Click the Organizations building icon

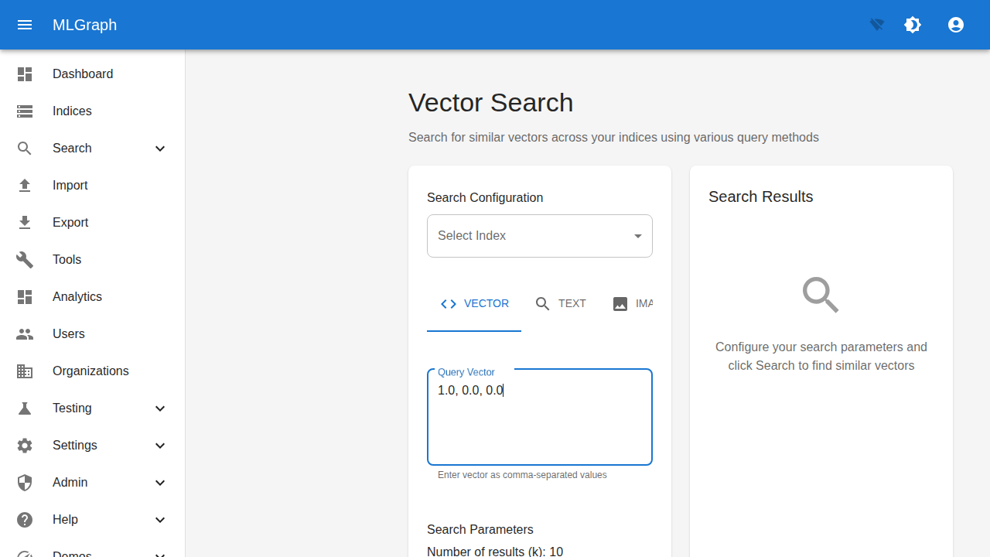pos(25,371)
